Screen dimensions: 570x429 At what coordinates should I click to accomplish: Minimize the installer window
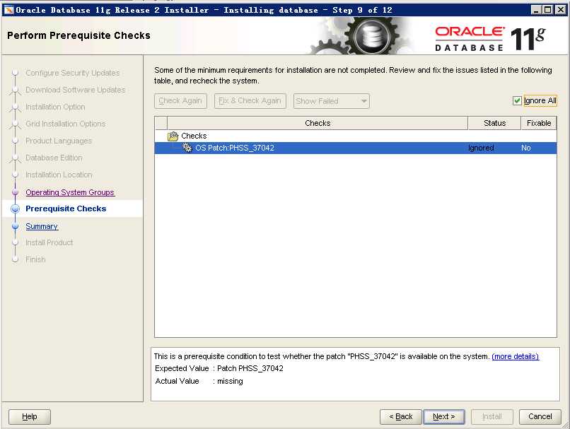(x=536, y=10)
